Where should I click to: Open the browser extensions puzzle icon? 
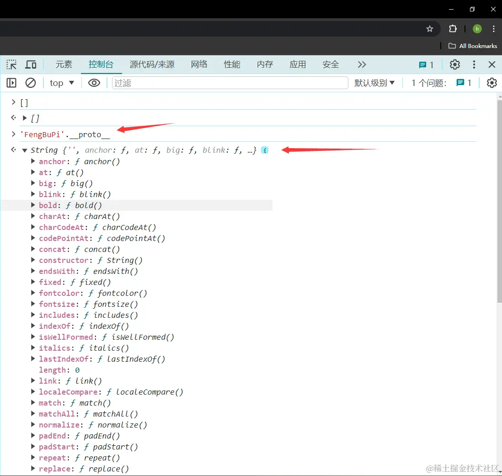tap(453, 29)
